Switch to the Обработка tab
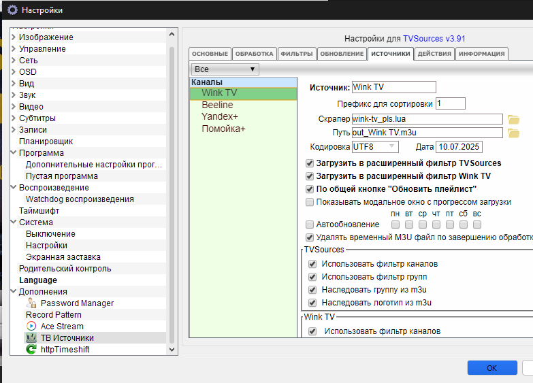Viewport: 533px width, 383px height. [x=255, y=54]
